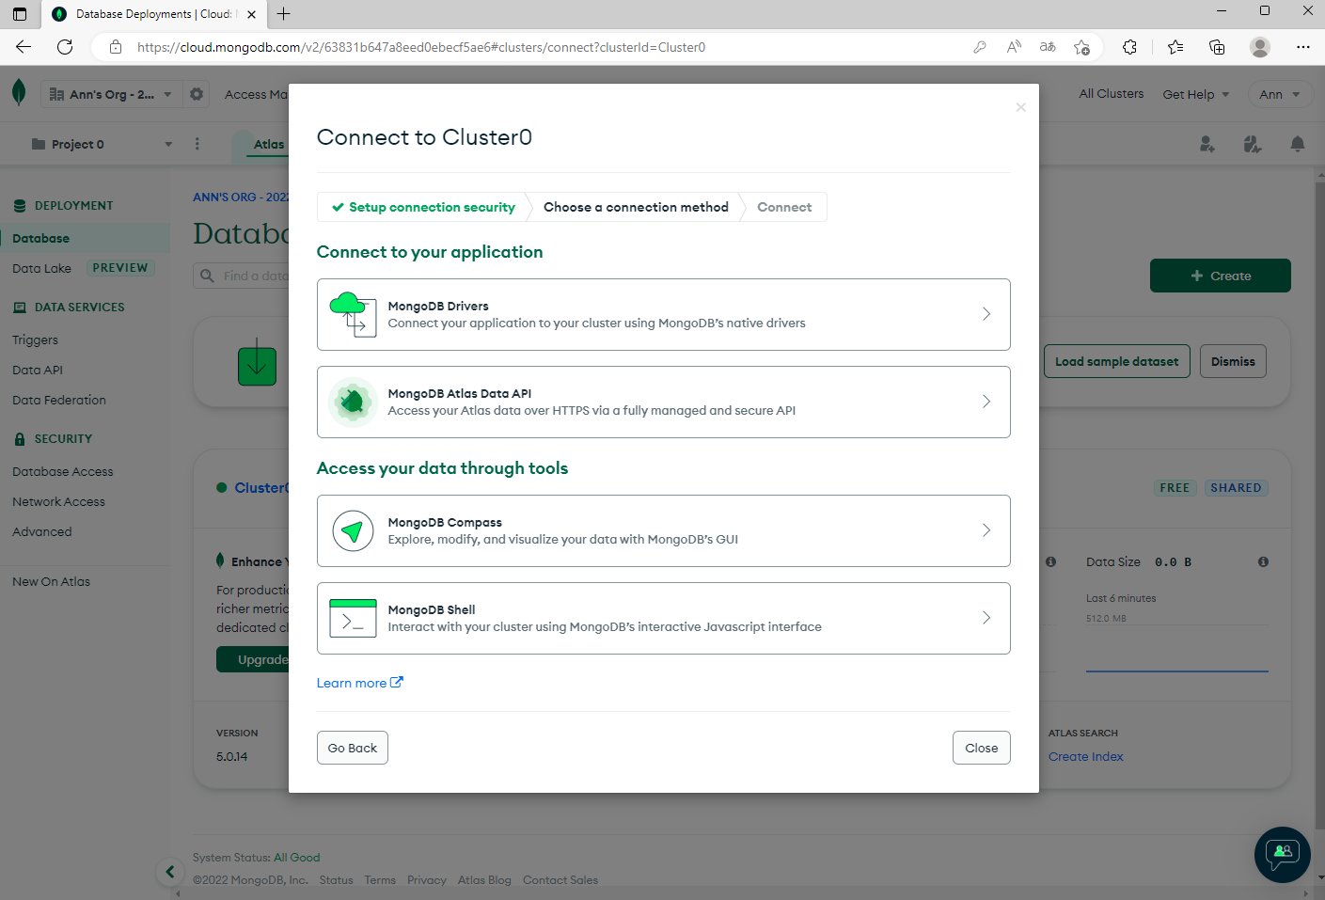Open Advanced in the sidebar
1325x900 pixels.
click(x=41, y=531)
